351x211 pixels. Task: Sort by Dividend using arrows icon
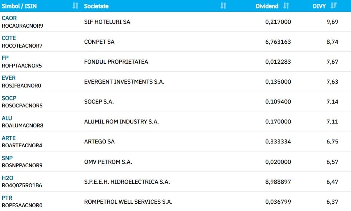pos(286,6)
